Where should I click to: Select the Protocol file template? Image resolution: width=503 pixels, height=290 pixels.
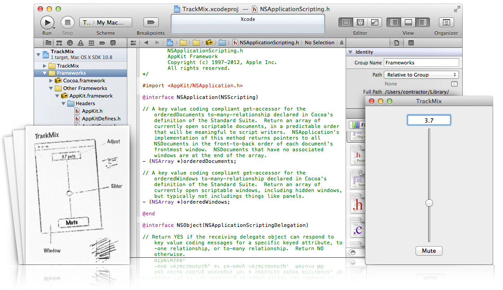358,155
